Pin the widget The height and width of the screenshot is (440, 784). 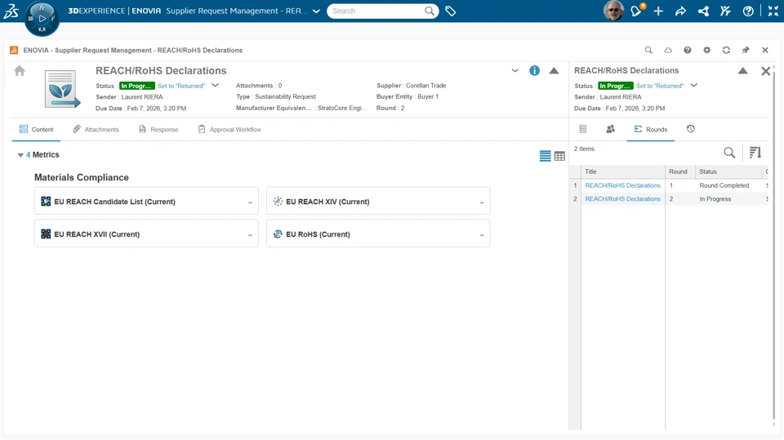point(746,50)
